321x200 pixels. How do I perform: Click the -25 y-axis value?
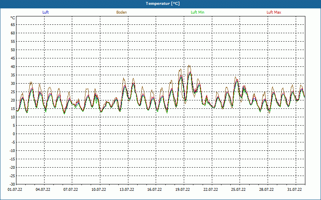point(12,176)
